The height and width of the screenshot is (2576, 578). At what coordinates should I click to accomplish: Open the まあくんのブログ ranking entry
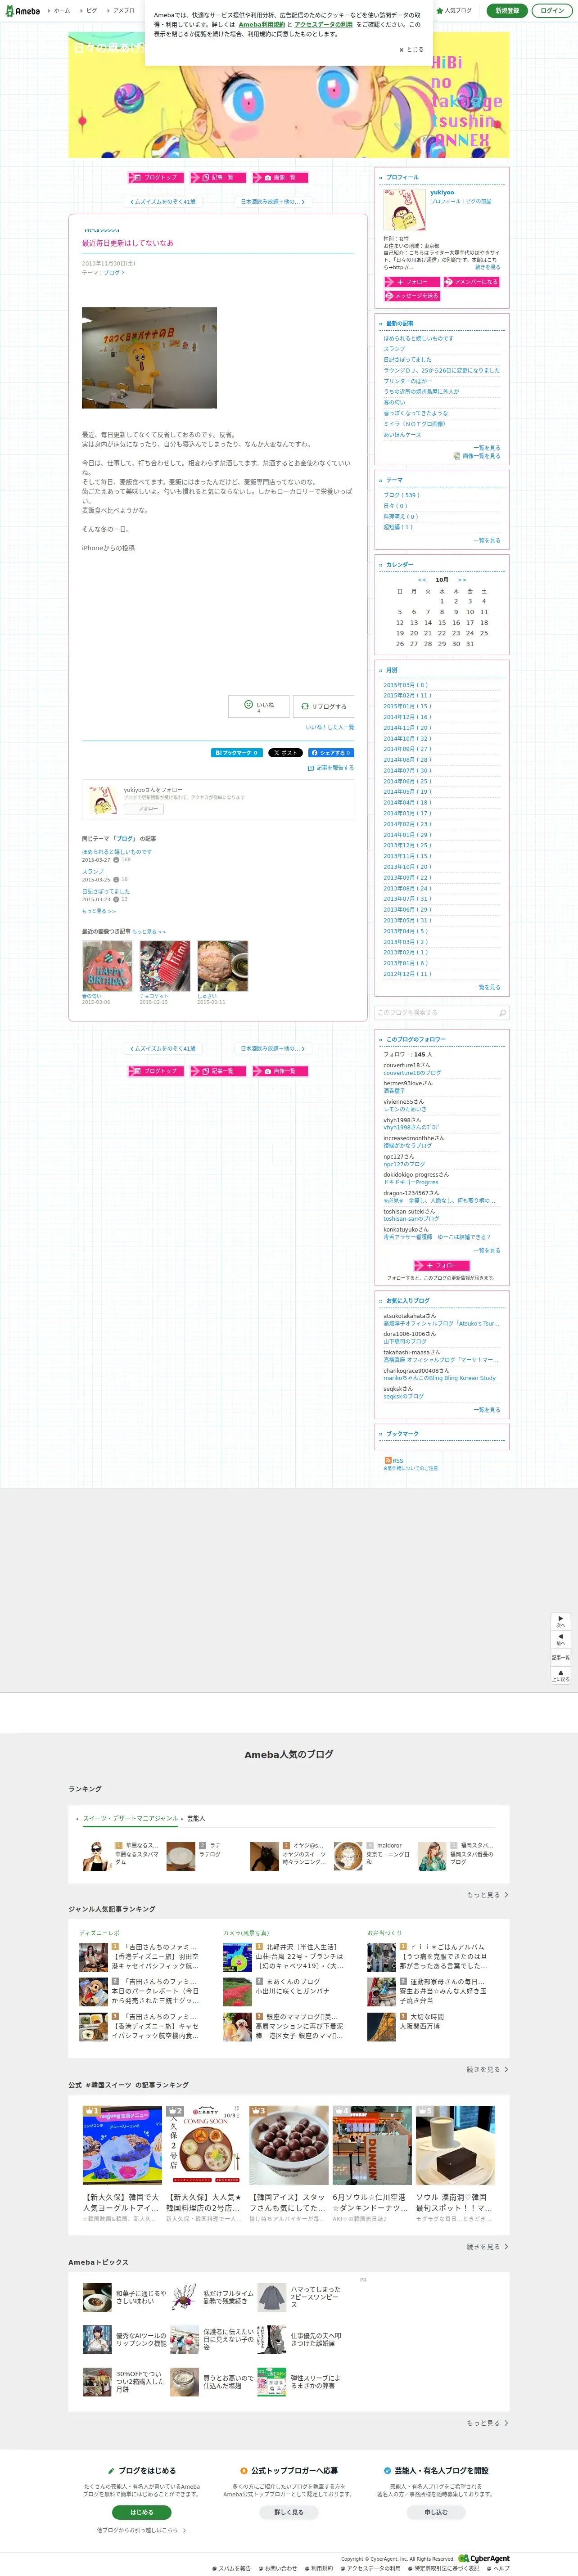click(293, 1981)
